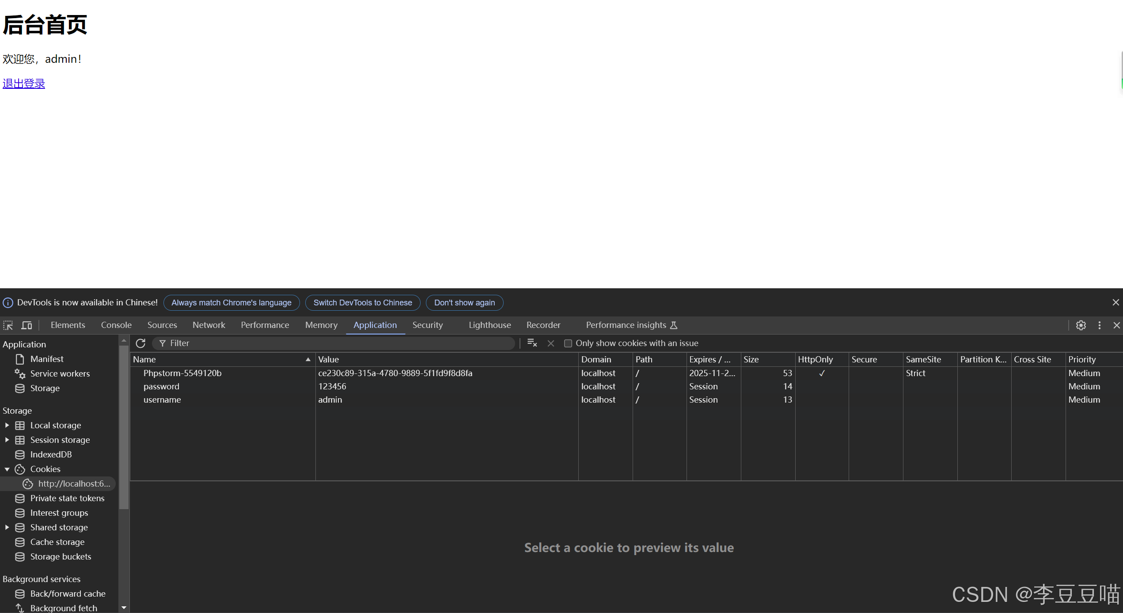Enable Only show cookies with an issue
Image resolution: width=1123 pixels, height=613 pixels.
pos(568,343)
